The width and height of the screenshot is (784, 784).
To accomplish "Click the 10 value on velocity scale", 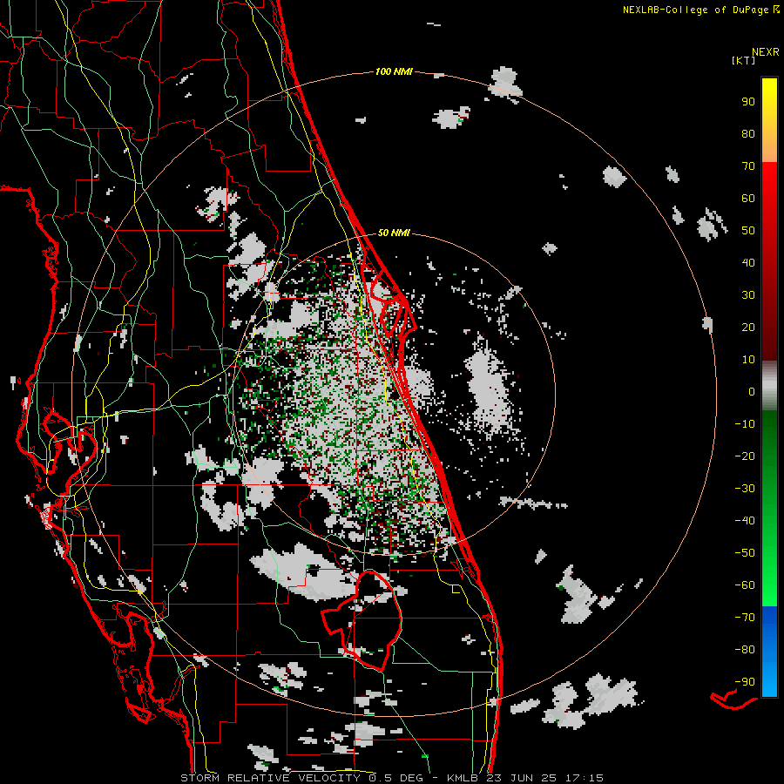I will point(748,360).
